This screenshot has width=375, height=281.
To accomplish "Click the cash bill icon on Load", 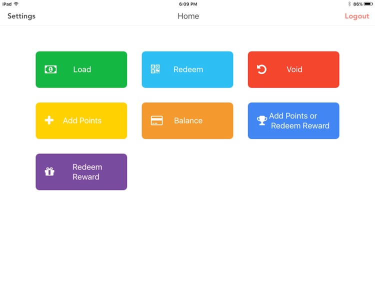I will tap(50, 69).
